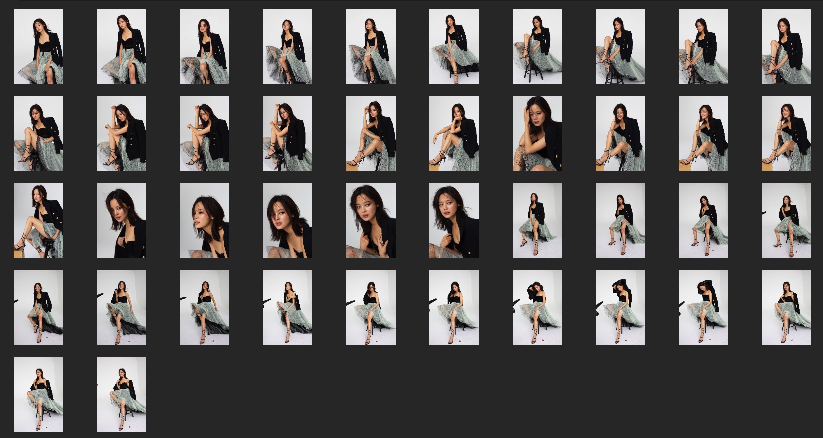Open the first thumbnail in the fourth row
The width and height of the screenshot is (823, 438).
38,307
